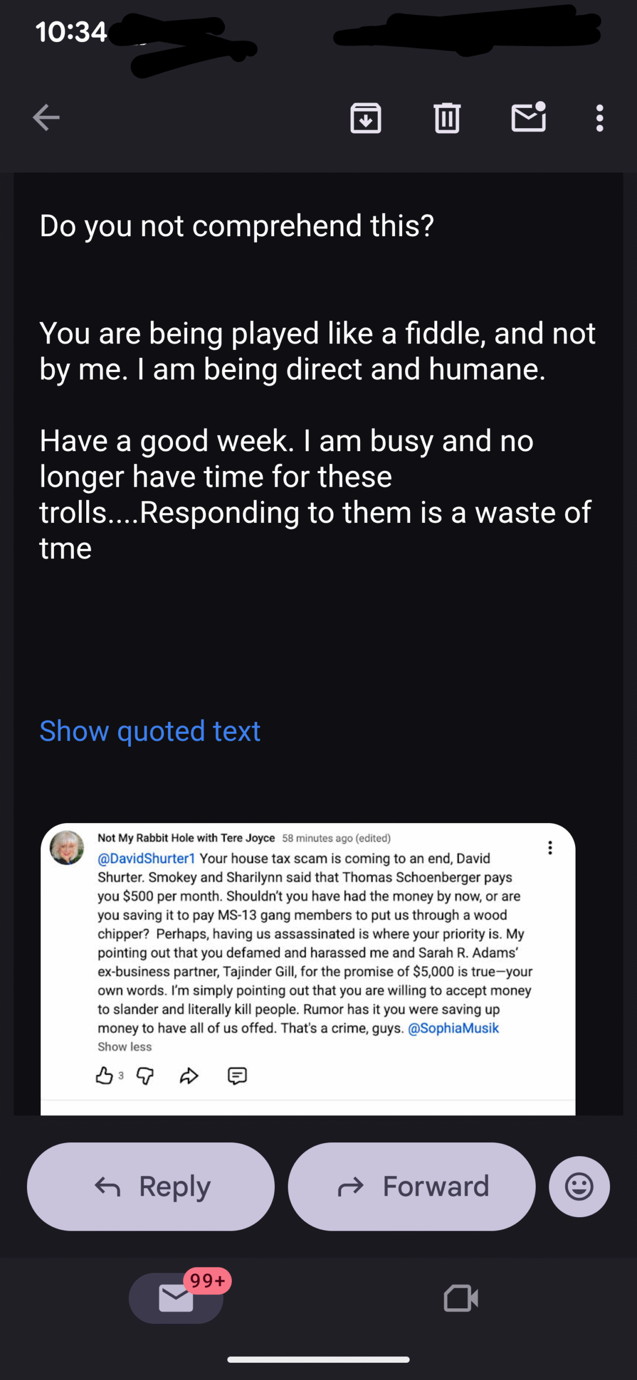The image size is (637, 1380).
Task: Open the three-dot overflow menu
Action: pos(599,118)
